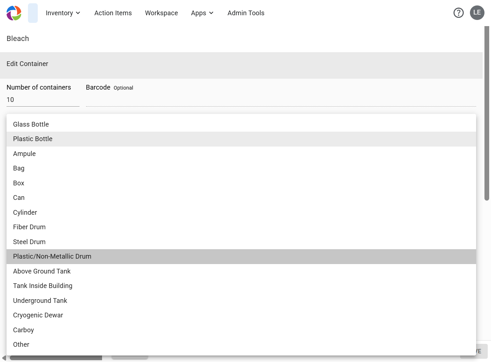
Task: Select Carboy container type
Action: tap(241, 330)
